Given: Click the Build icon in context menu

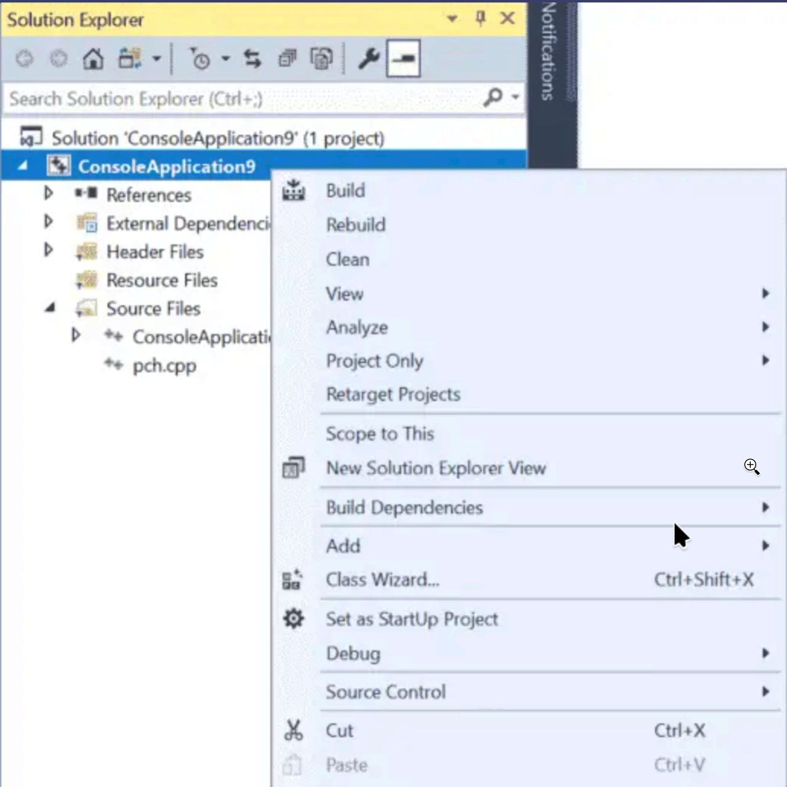Looking at the screenshot, I should (294, 190).
